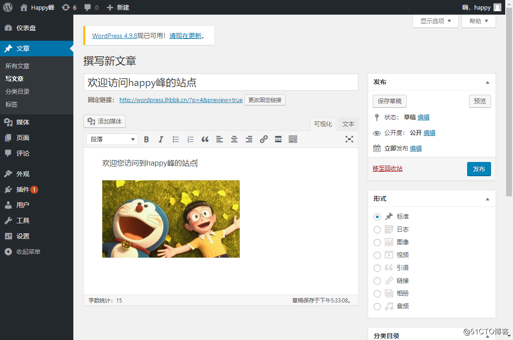Click the post title input field
The image size is (513, 340).
pyautogui.click(x=221, y=82)
